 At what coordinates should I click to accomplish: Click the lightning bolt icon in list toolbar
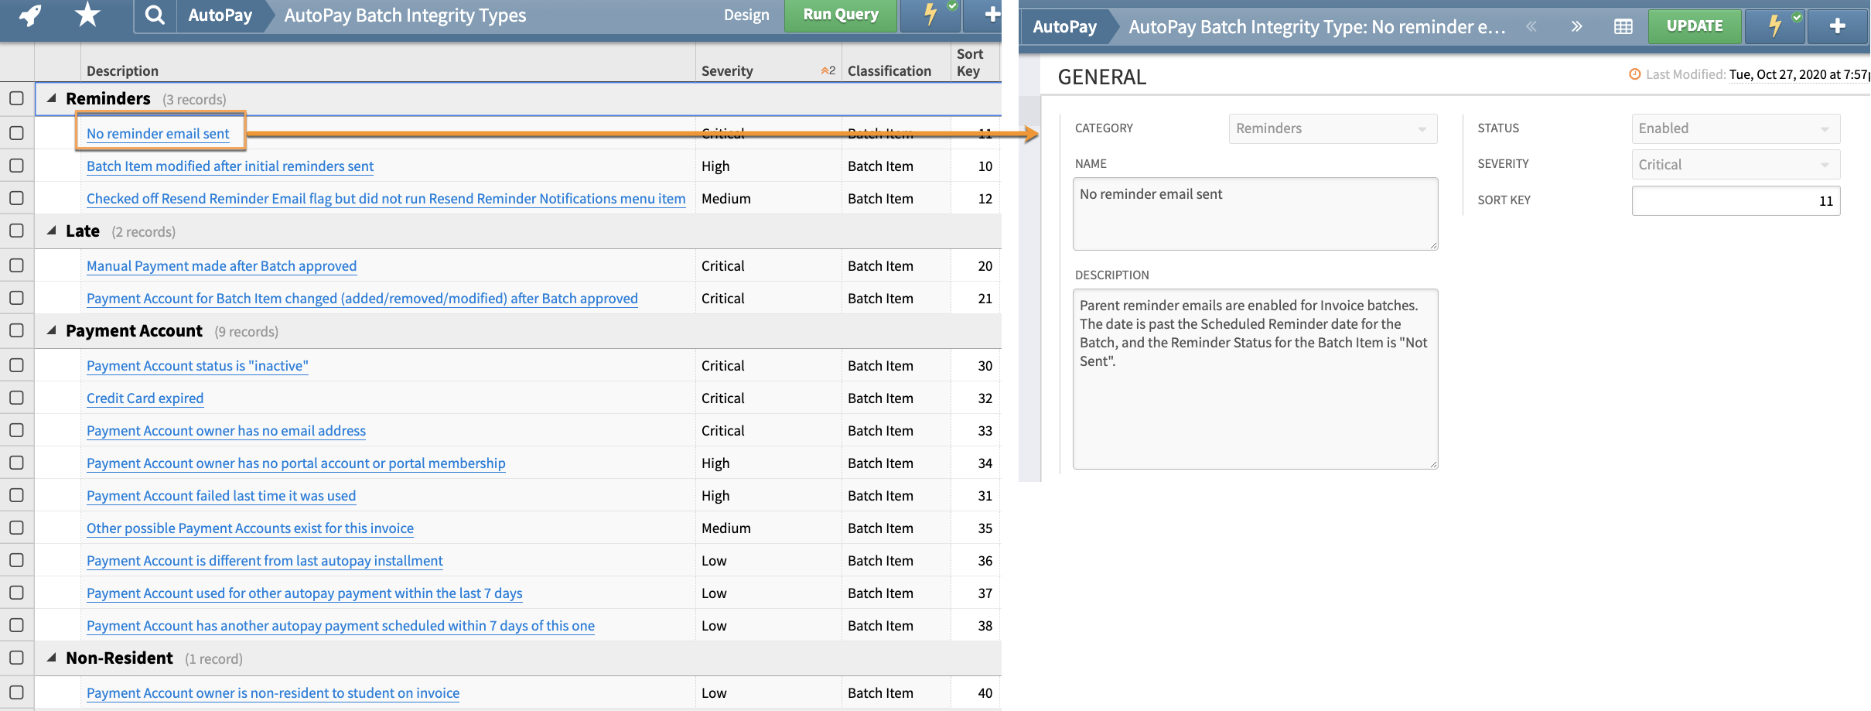coord(931,15)
